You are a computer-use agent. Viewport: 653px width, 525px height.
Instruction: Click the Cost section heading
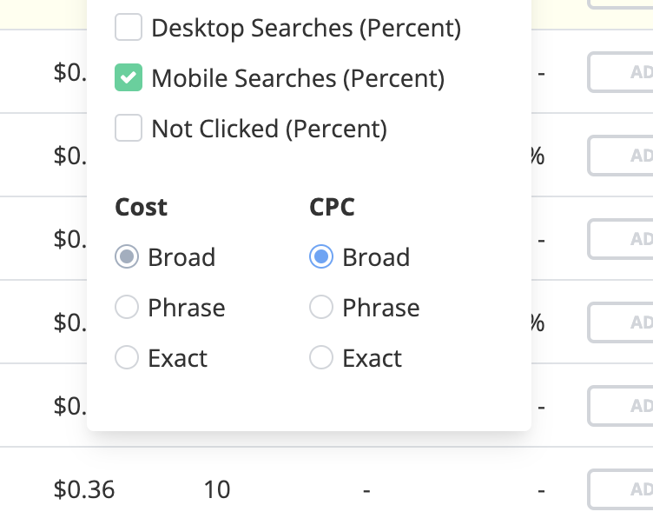pyautogui.click(x=141, y=207)
